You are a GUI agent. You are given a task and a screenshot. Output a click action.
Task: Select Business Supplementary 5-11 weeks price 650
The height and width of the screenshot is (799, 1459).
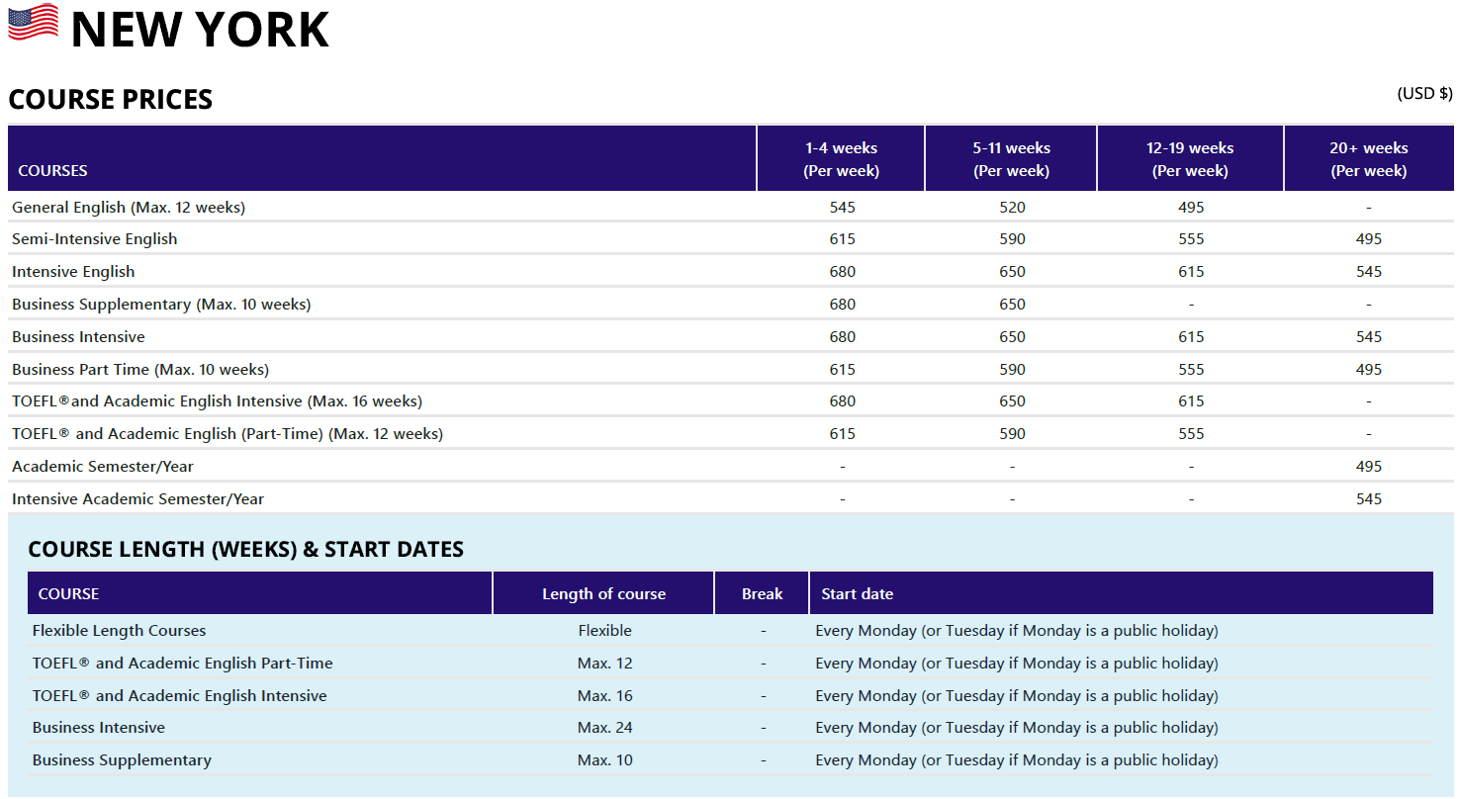pos(1012,304)
